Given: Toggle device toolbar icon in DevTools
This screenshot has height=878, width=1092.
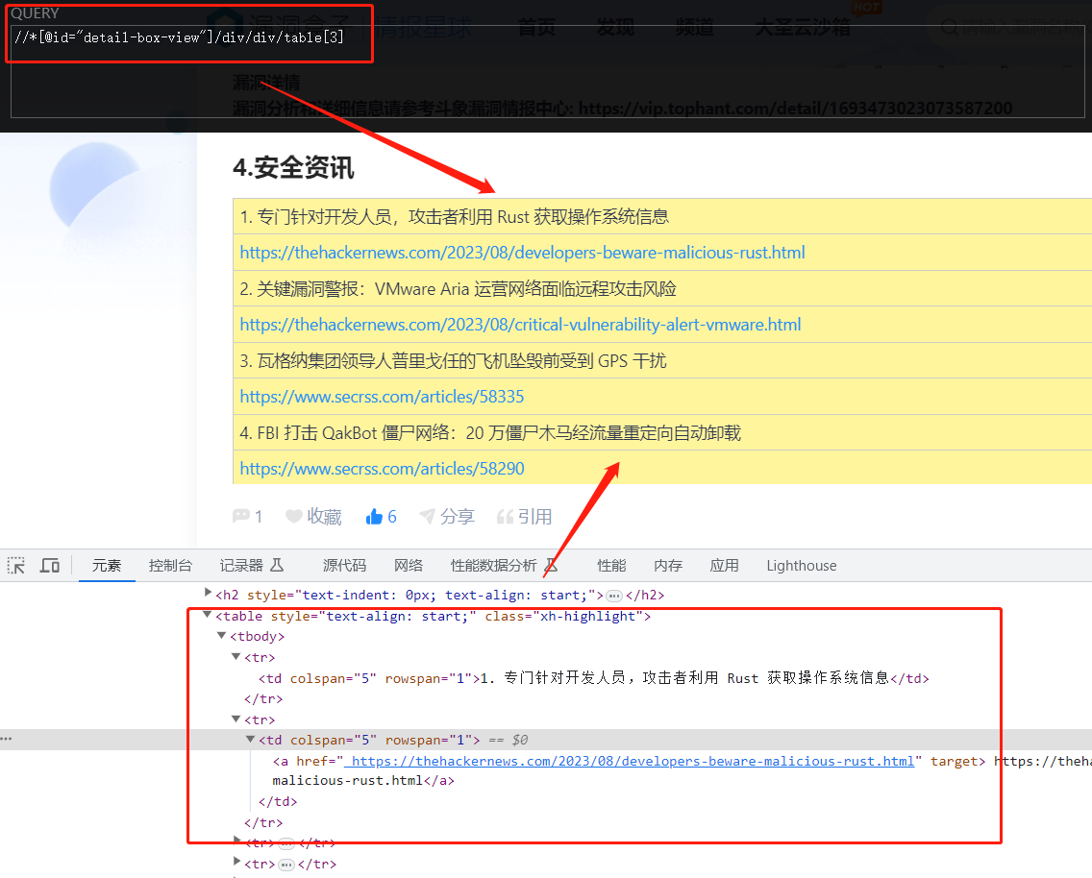Looking at the screenshot, I should click(x=49, y=566).
